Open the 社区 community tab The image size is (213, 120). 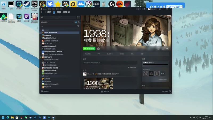coord(59,12)
